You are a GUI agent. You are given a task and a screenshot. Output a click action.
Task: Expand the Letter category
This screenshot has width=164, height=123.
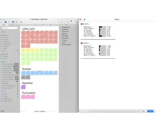1,37
